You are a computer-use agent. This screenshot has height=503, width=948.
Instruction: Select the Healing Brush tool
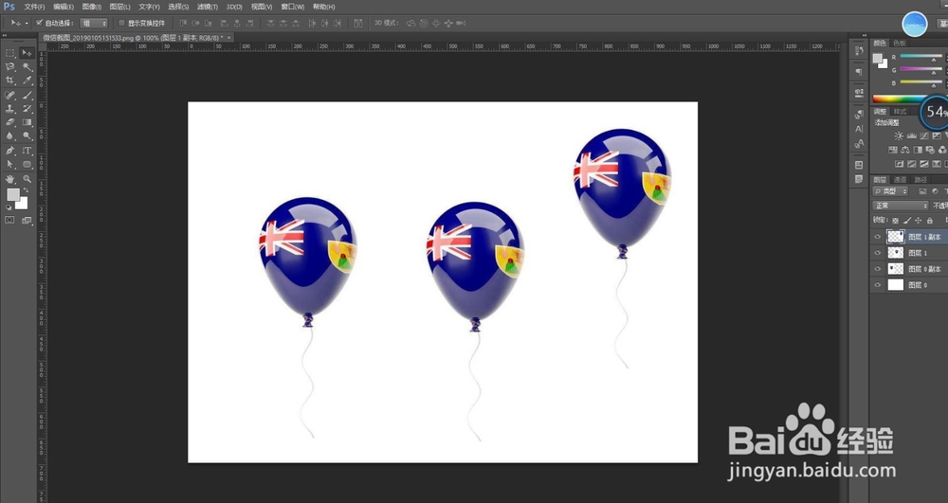[9, 96]
